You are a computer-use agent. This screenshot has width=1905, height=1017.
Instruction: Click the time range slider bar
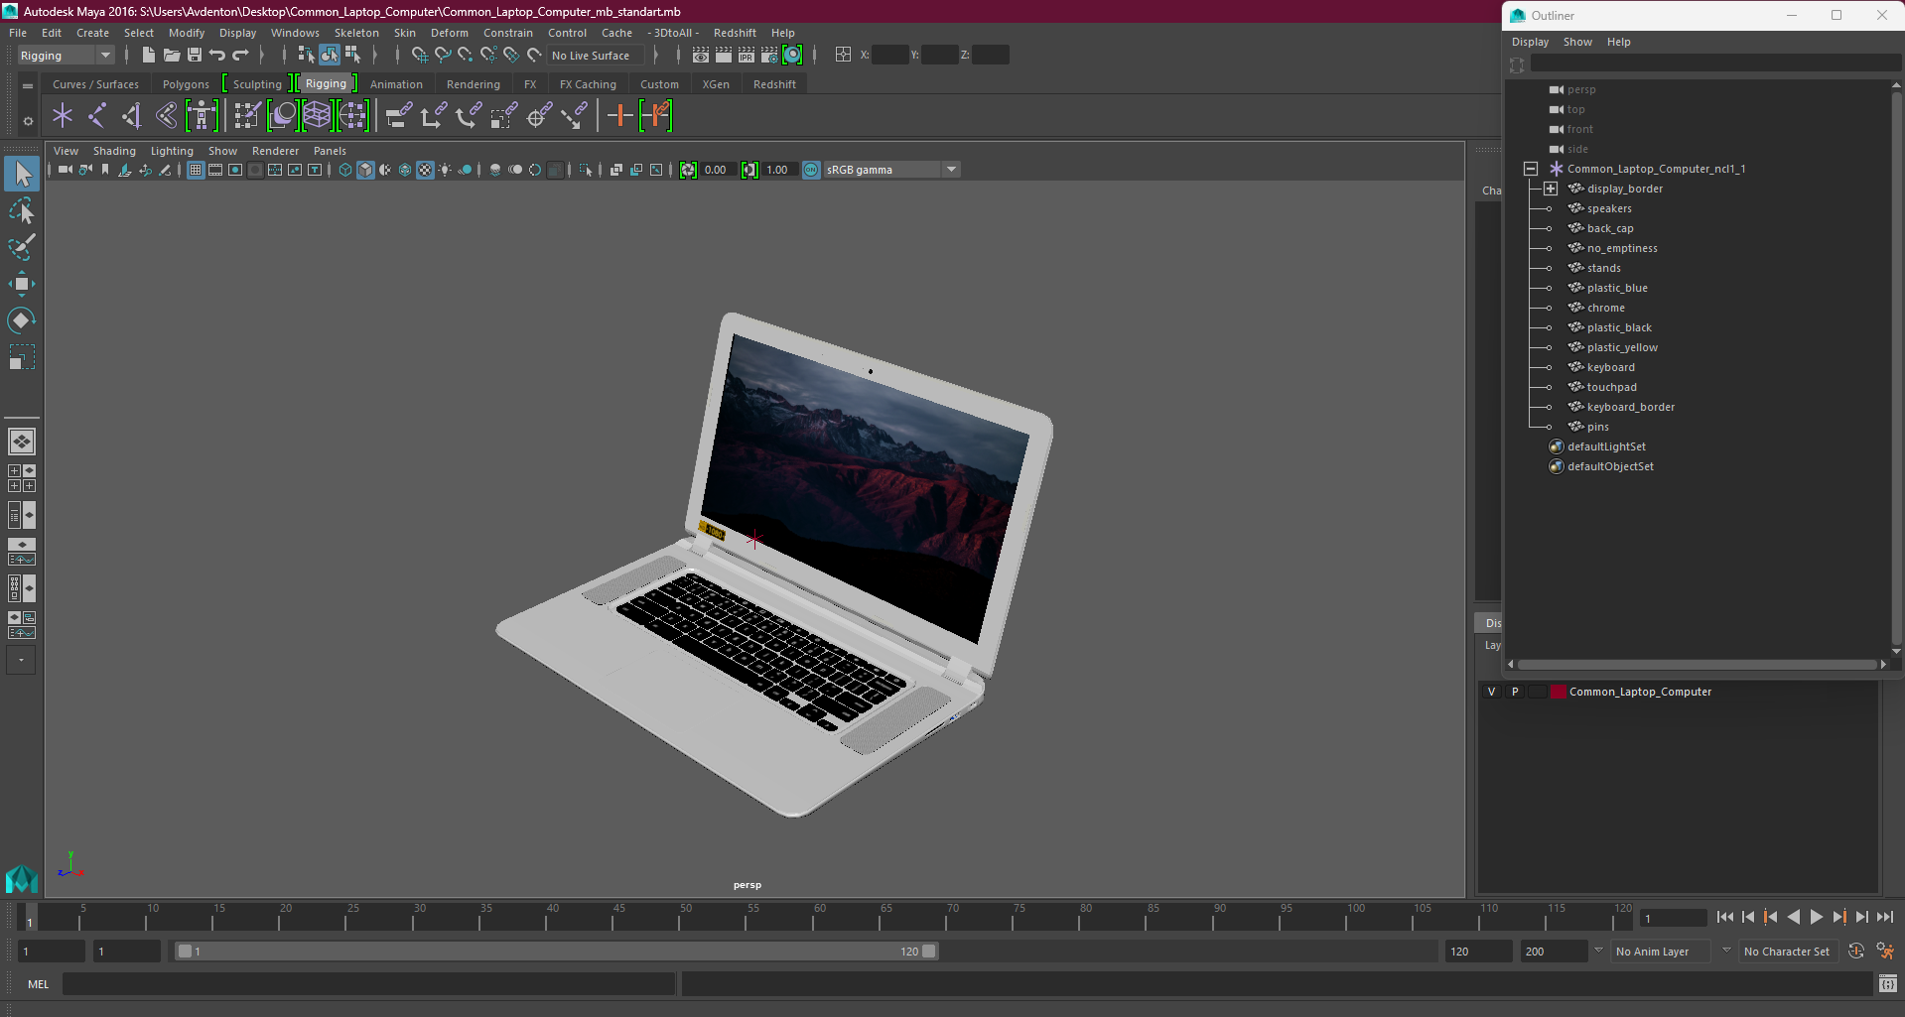pos(556,952)
